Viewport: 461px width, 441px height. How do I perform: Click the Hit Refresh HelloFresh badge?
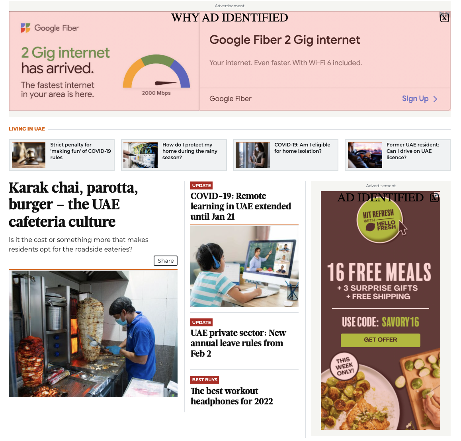379,221
